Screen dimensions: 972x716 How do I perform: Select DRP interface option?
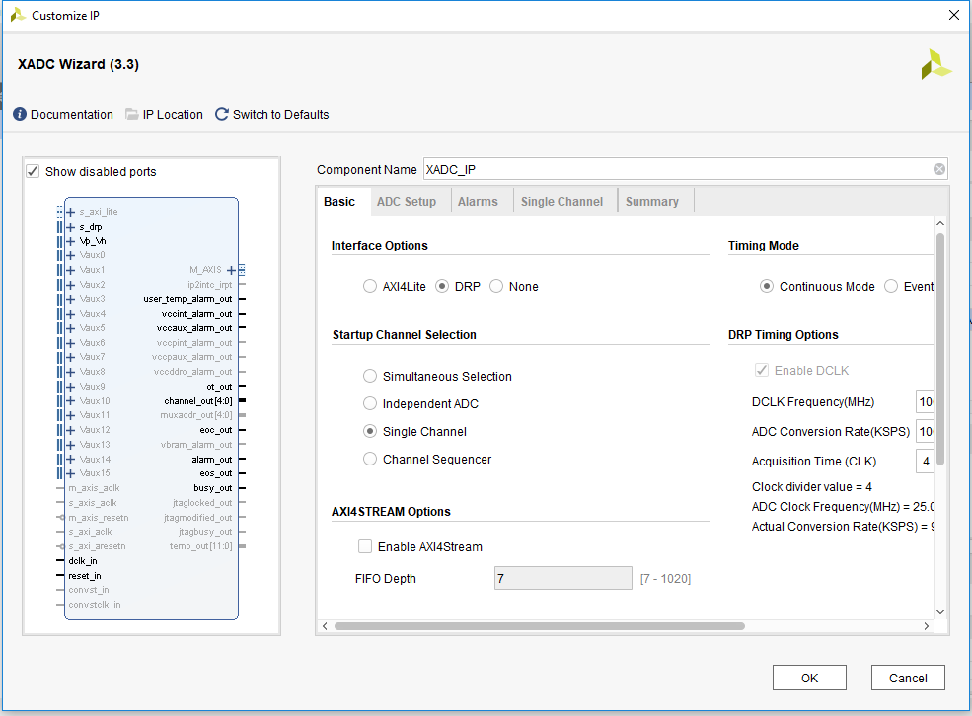coord(442,286)
